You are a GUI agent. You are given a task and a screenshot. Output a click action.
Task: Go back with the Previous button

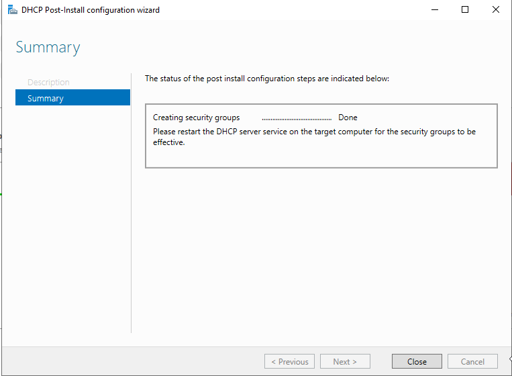[290, 361]
